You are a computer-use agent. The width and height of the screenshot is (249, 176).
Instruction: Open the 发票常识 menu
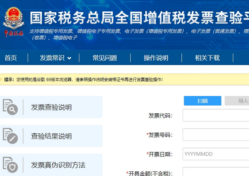pyautogui.click(x=52, y=58)
